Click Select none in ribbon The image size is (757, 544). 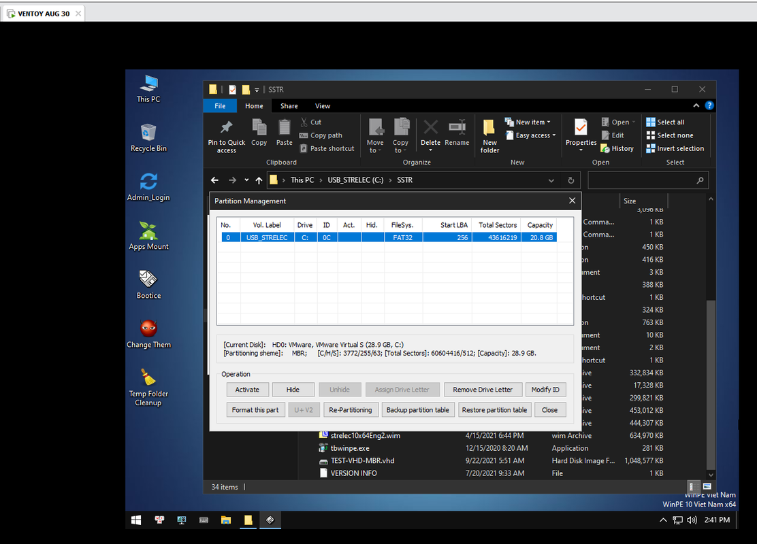pos(670,135)
